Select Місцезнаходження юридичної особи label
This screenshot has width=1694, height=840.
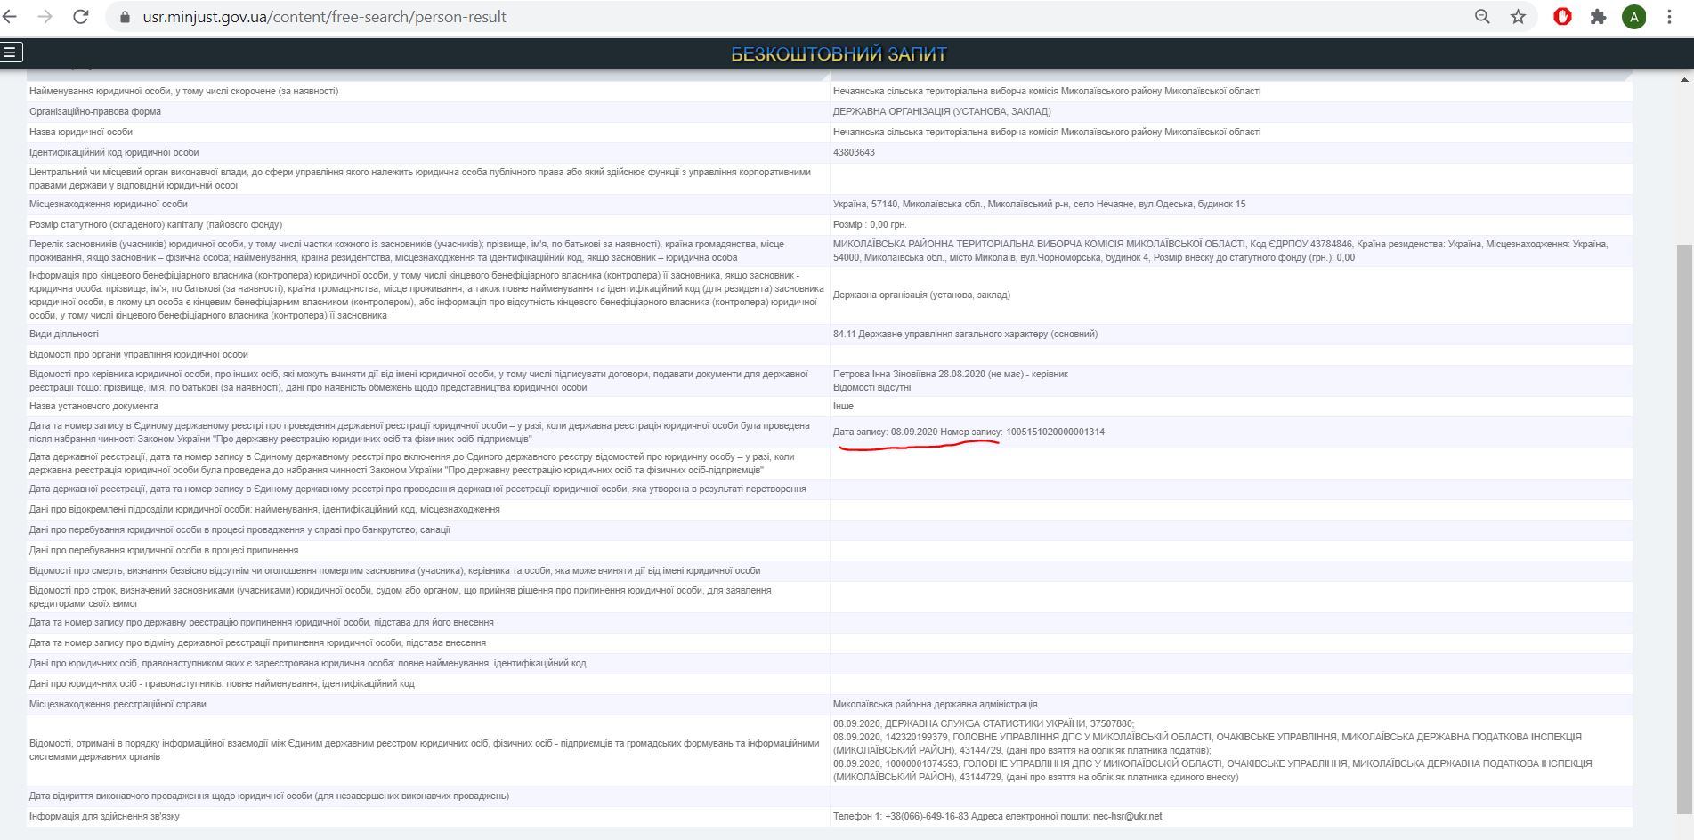point(109,204)
